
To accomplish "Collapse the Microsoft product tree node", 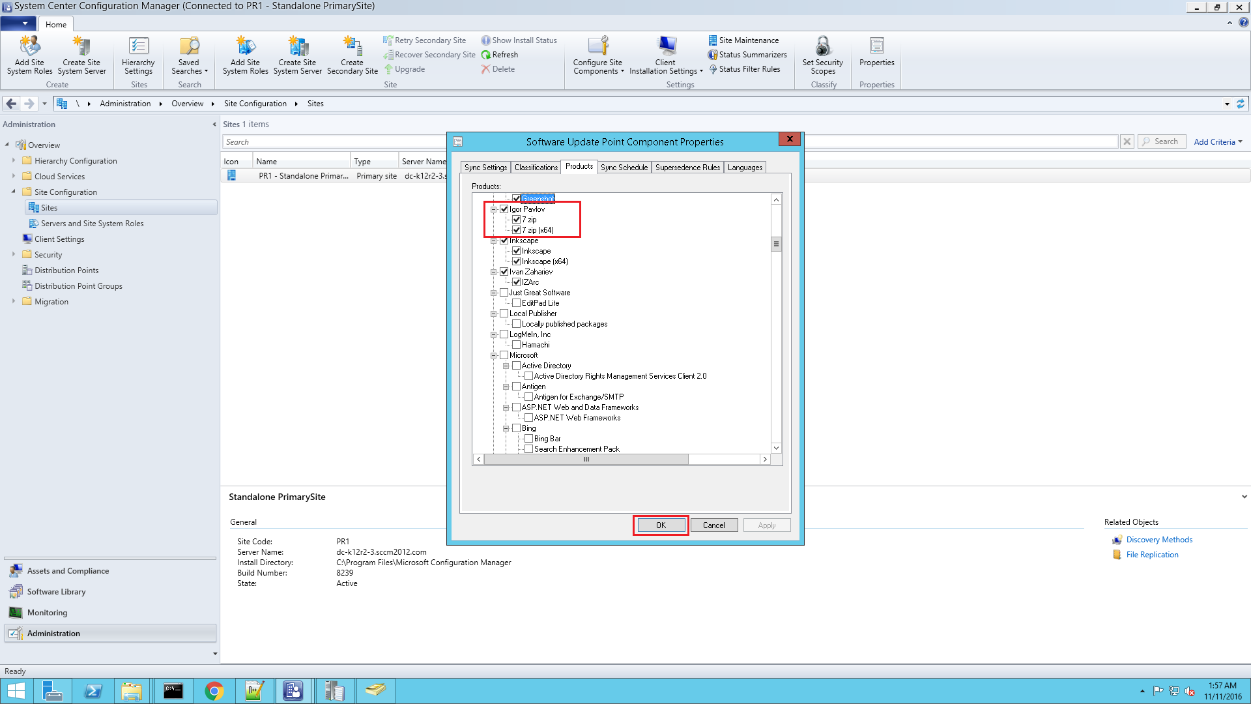I will (493, 355).
